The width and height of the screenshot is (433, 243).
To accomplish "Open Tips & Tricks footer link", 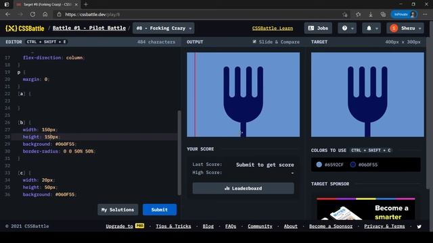I will [x=173, y=226].
